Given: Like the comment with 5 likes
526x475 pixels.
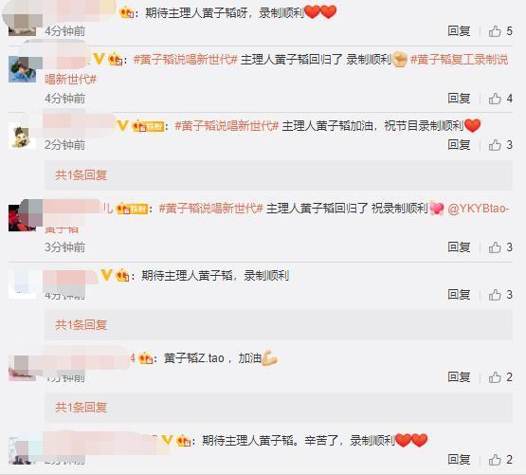Looking at the screenshot, I should click(500, 31).
